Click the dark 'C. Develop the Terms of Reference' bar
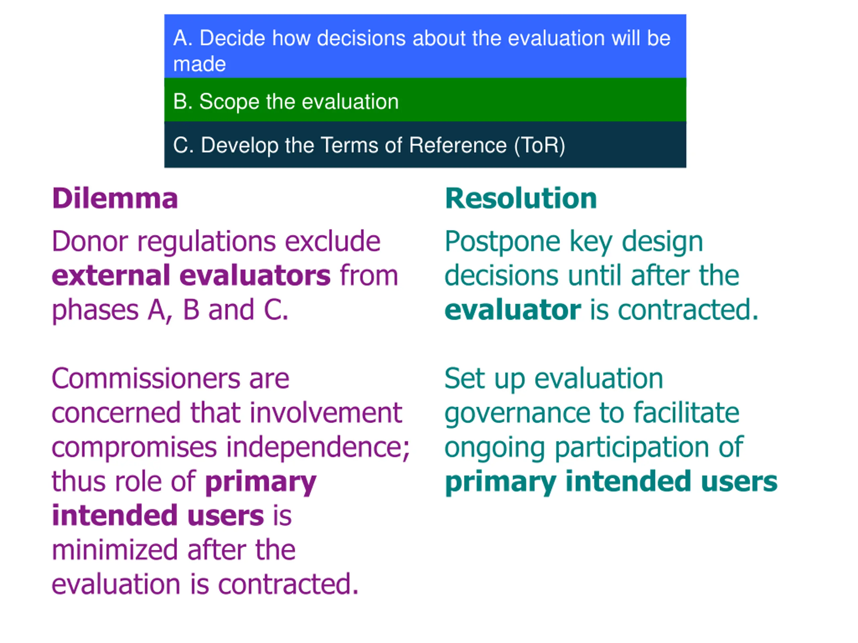The width and height of the screenshot is (858, 643). [x=425, y=145]
